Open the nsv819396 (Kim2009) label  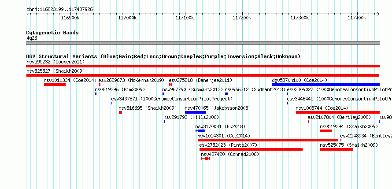(120, 89)
